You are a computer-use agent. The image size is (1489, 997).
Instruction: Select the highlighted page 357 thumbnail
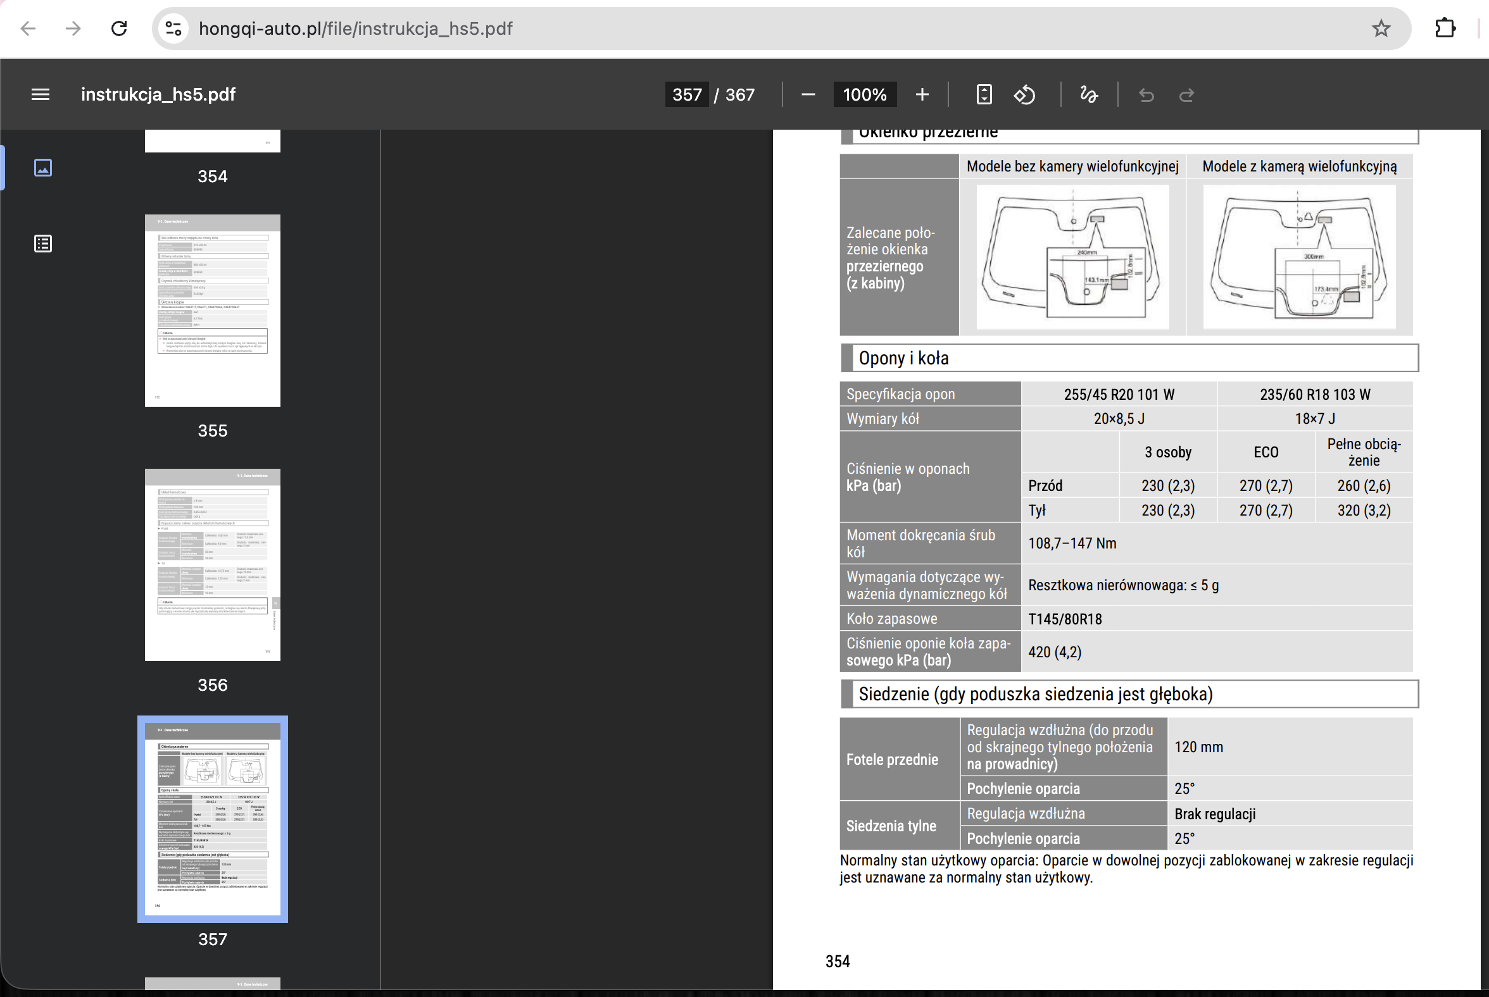(213, 819)
